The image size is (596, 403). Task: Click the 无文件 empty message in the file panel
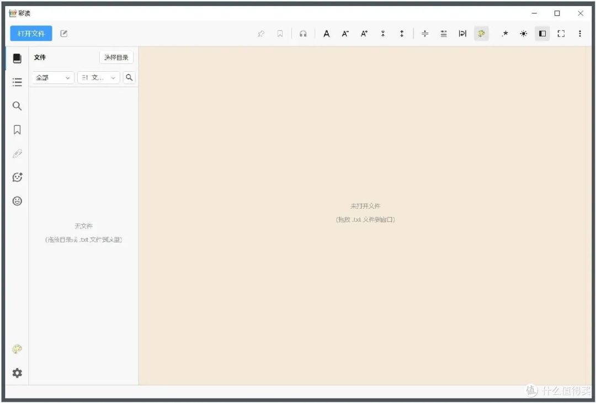pyautogui.click(x=84, y=226)
